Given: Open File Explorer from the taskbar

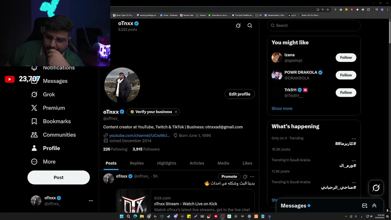Looking at the screenshot, I should pos(142,216).
